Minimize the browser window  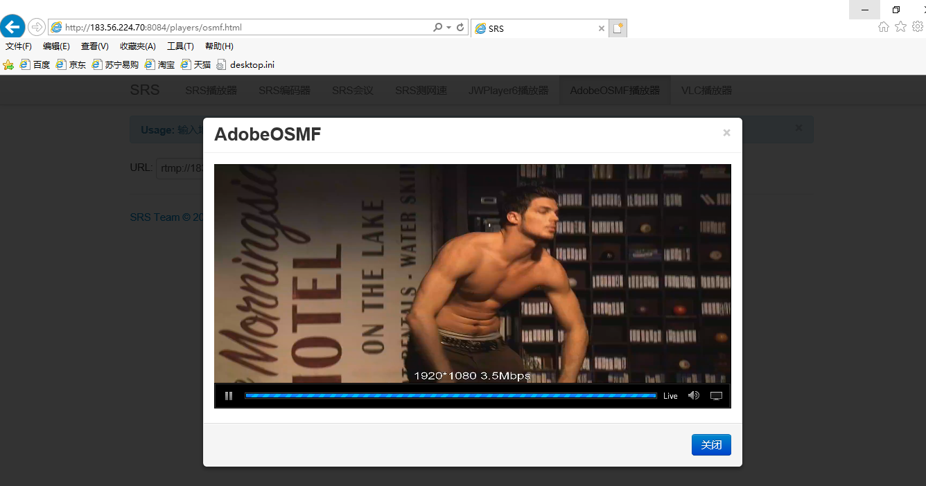(x=865, y=10)
